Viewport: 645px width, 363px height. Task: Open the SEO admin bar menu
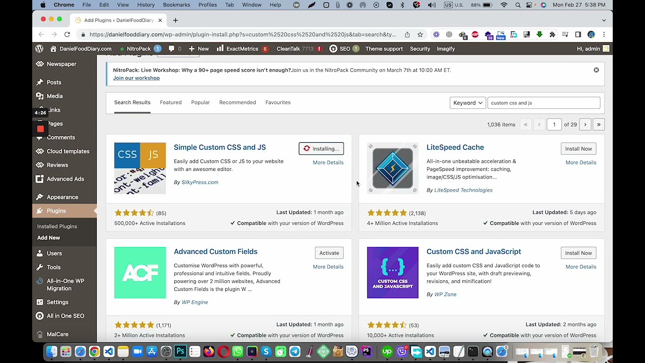tap(344, 49)
